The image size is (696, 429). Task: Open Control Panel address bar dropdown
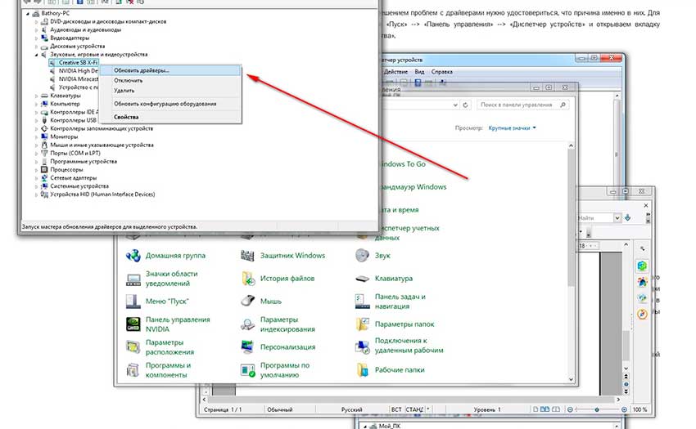point(455,105)
